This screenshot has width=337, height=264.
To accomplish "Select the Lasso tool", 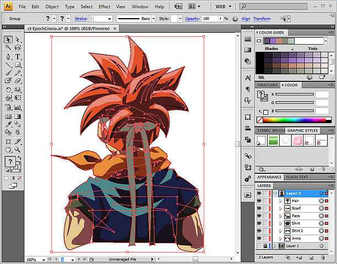I will coord(18,47).
